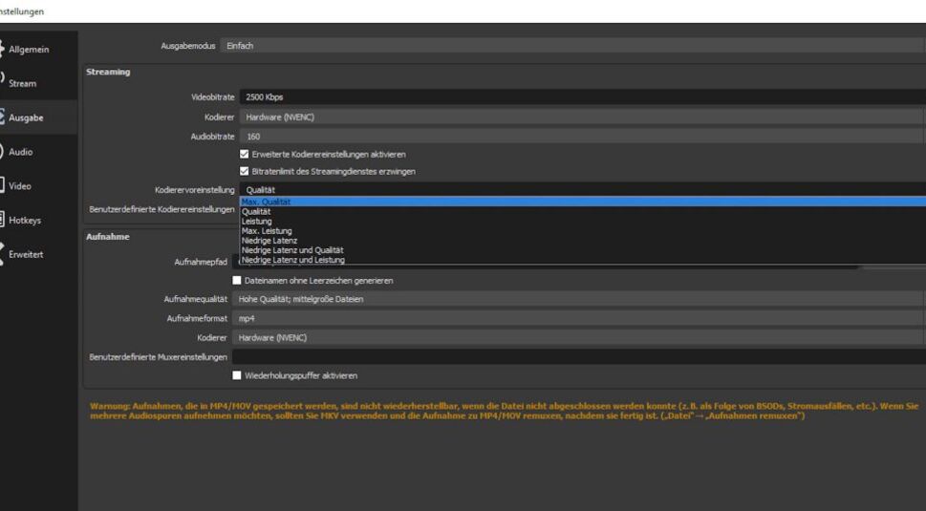Pick Max. Leistung from the preset list
This screenshot has height=511, width=926.
coord(266,231)
